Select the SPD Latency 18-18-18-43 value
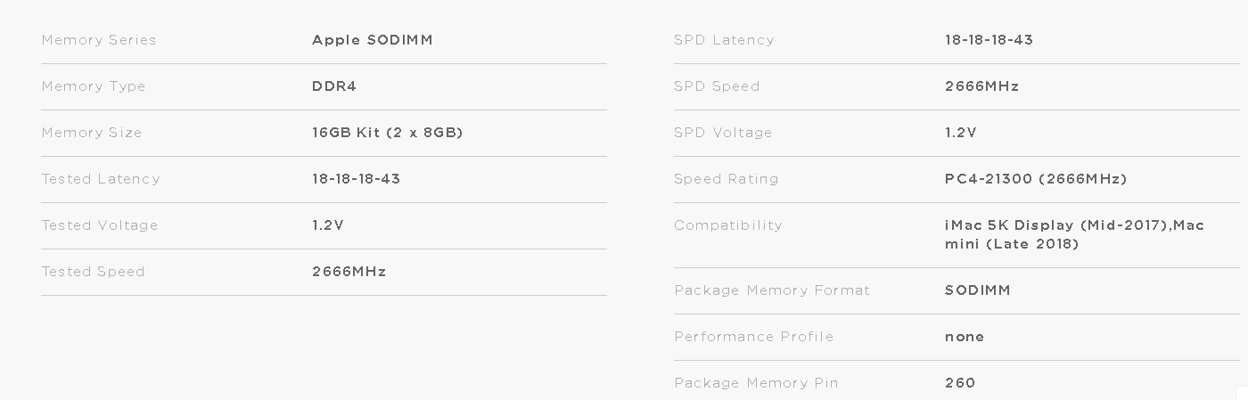 coord(989,40)
